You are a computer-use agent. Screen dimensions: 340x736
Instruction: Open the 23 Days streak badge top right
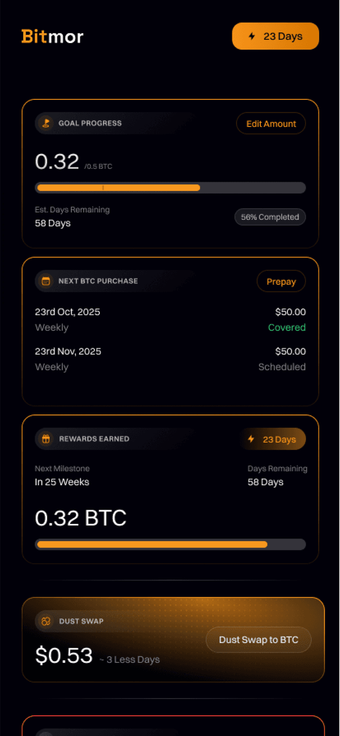[275, 36]
